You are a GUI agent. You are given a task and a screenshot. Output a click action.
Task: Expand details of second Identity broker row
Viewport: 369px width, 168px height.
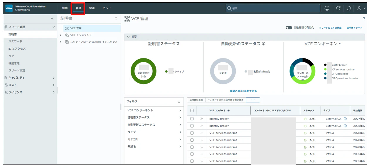click(202, 126)
